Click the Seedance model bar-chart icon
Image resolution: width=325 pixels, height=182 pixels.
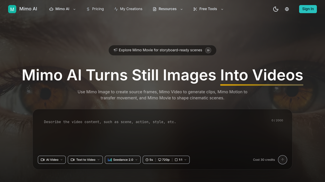click(x=110, y=160)
